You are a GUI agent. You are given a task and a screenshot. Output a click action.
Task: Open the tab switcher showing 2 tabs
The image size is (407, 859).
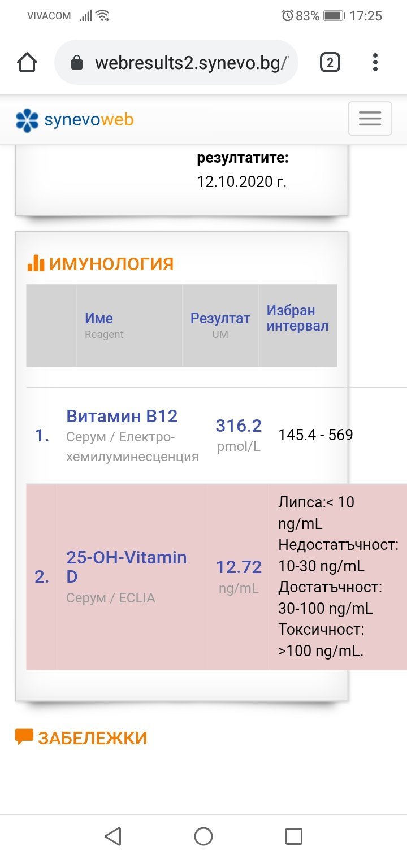tap(330, 63)
